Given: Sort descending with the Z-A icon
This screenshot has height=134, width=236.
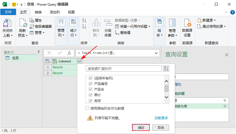Looking at the screenshot, I should point(84,26).
